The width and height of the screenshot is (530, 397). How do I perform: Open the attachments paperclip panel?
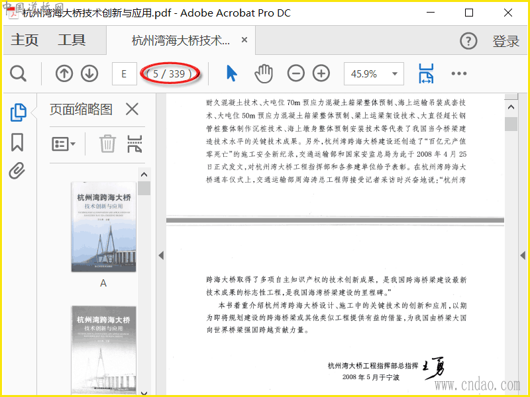click(x=17, y=171)
